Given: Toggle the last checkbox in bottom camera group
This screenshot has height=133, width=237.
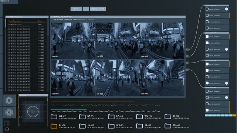Looking at the screenshot, I should click(207, 110).
